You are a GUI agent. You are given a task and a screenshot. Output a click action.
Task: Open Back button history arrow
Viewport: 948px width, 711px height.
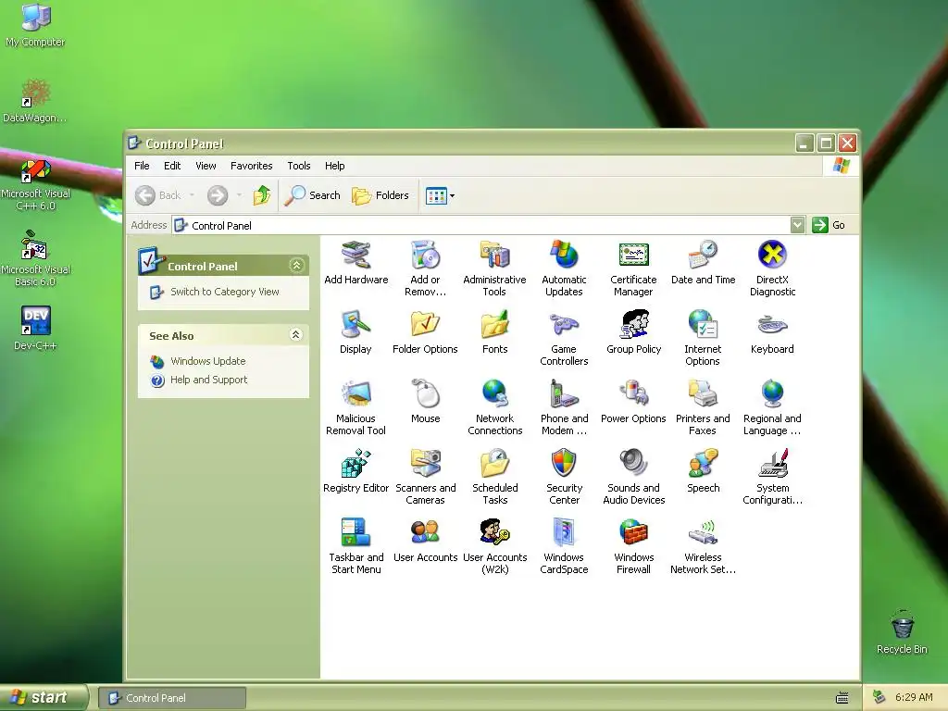[x=193, y=195]
